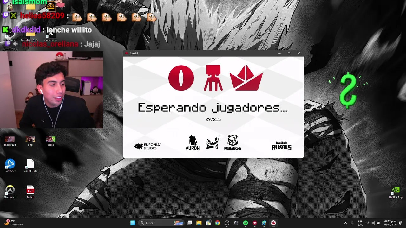Click the Twitch Rivals logo
The image size is (406, 228).
point(281,146)
